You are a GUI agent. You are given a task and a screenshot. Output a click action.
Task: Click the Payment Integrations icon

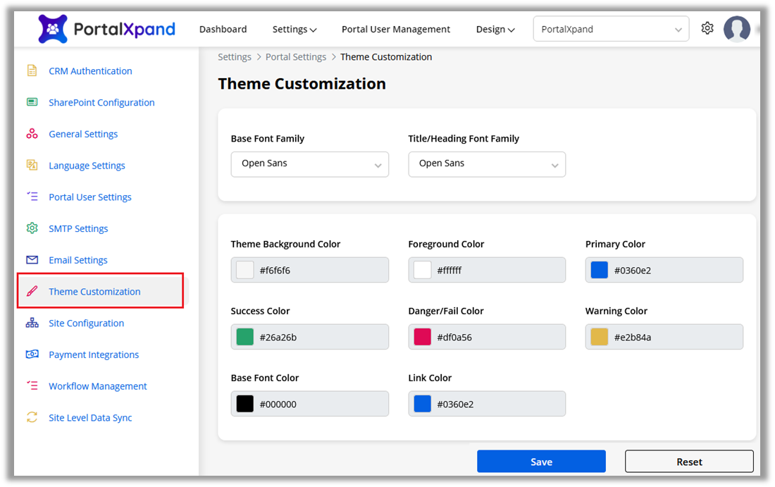(x=32, y=355)
